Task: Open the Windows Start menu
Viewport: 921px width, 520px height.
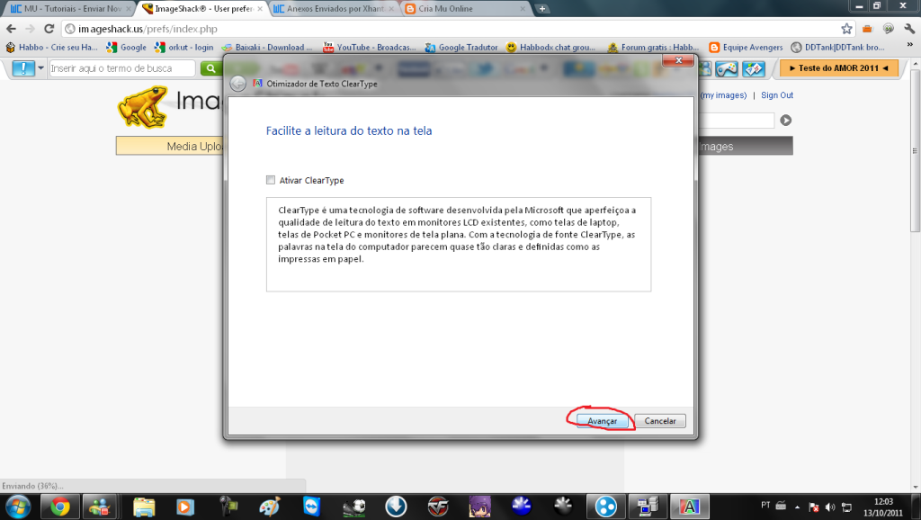Action: tap(18, 506)
